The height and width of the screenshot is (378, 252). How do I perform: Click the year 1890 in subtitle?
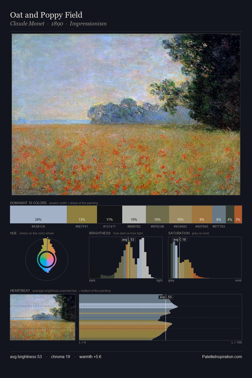(x=57, y=24)
